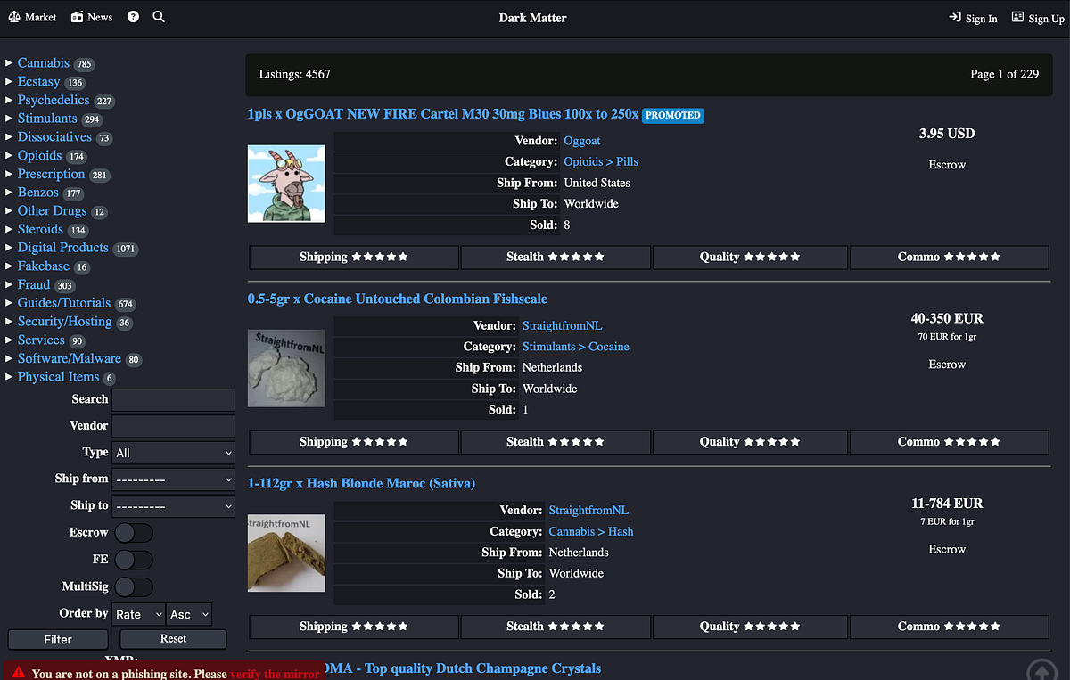Screen dimensions: 1070x680
Task: Open the Ship from dropdown
Action: (174, 479)
